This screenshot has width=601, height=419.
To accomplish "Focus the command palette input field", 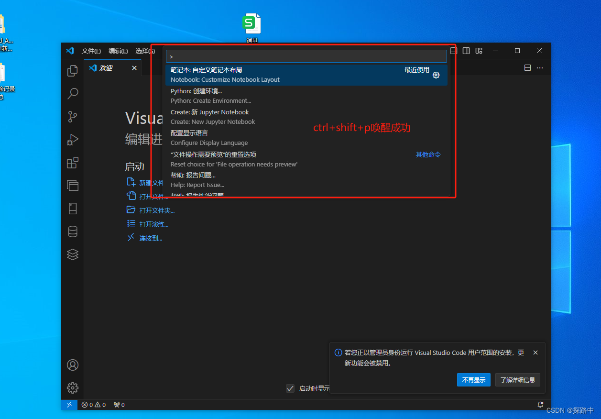I will pyautogui.click(x=306, y=56).
